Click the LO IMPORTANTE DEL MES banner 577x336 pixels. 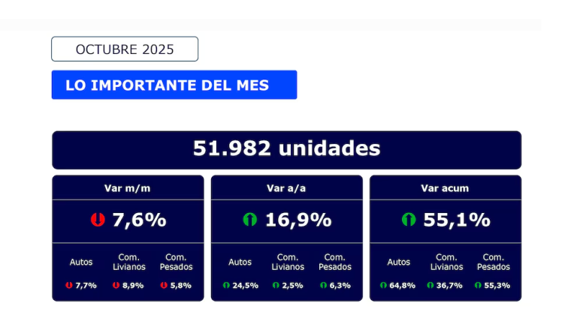pyautogui.click(x=174, y=85)
